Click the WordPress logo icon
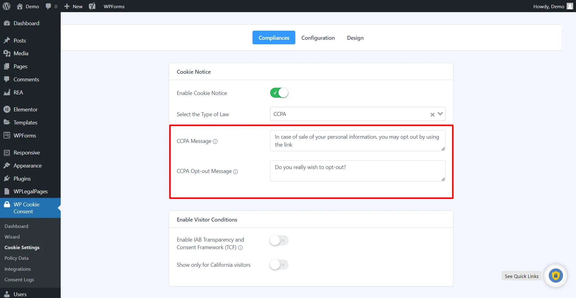The width and height of the screenshot is (576, 298). pos(6,6)
